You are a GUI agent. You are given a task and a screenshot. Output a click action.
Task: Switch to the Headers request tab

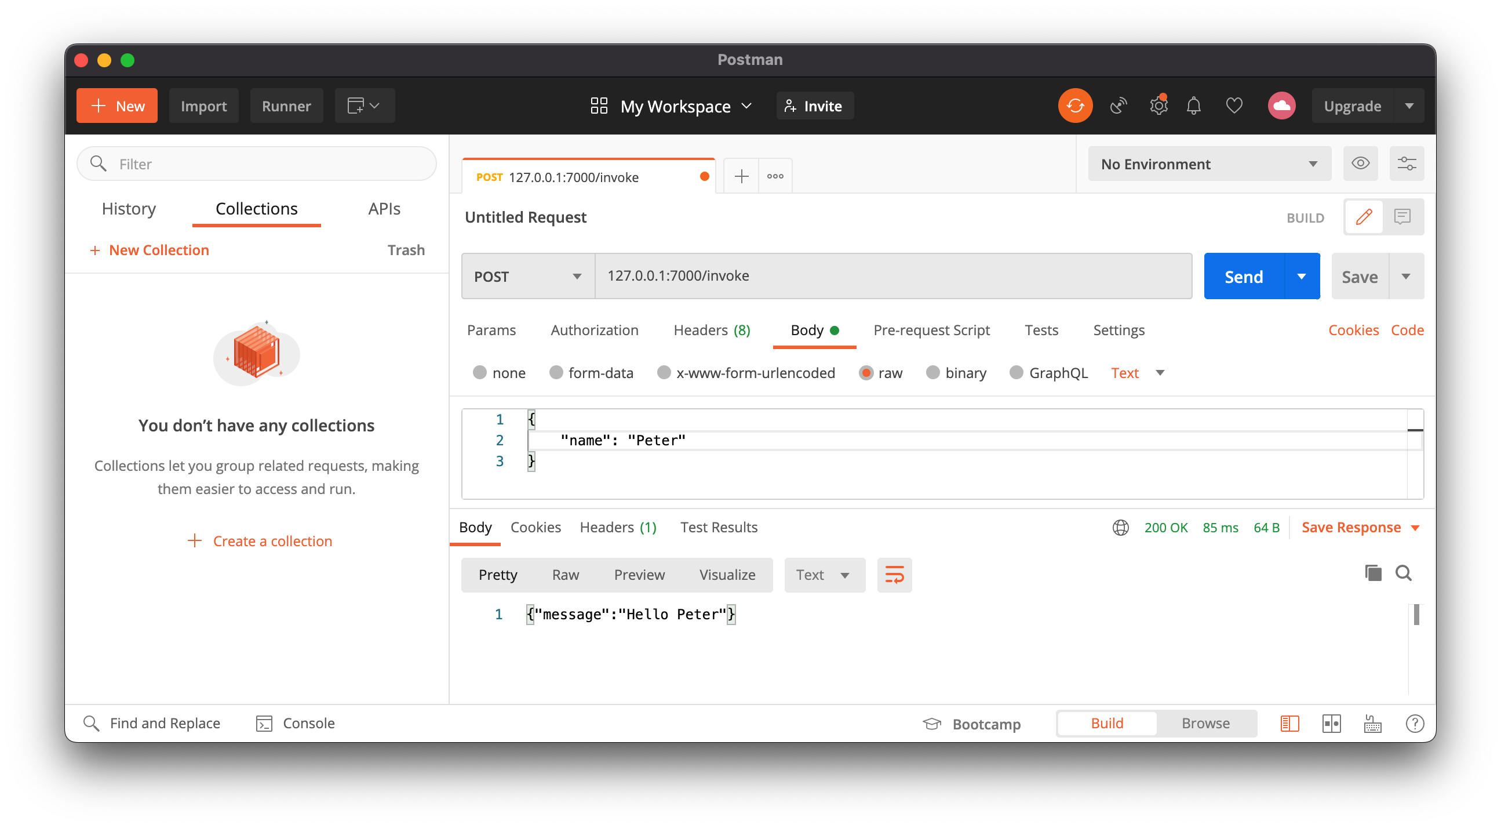712,330
